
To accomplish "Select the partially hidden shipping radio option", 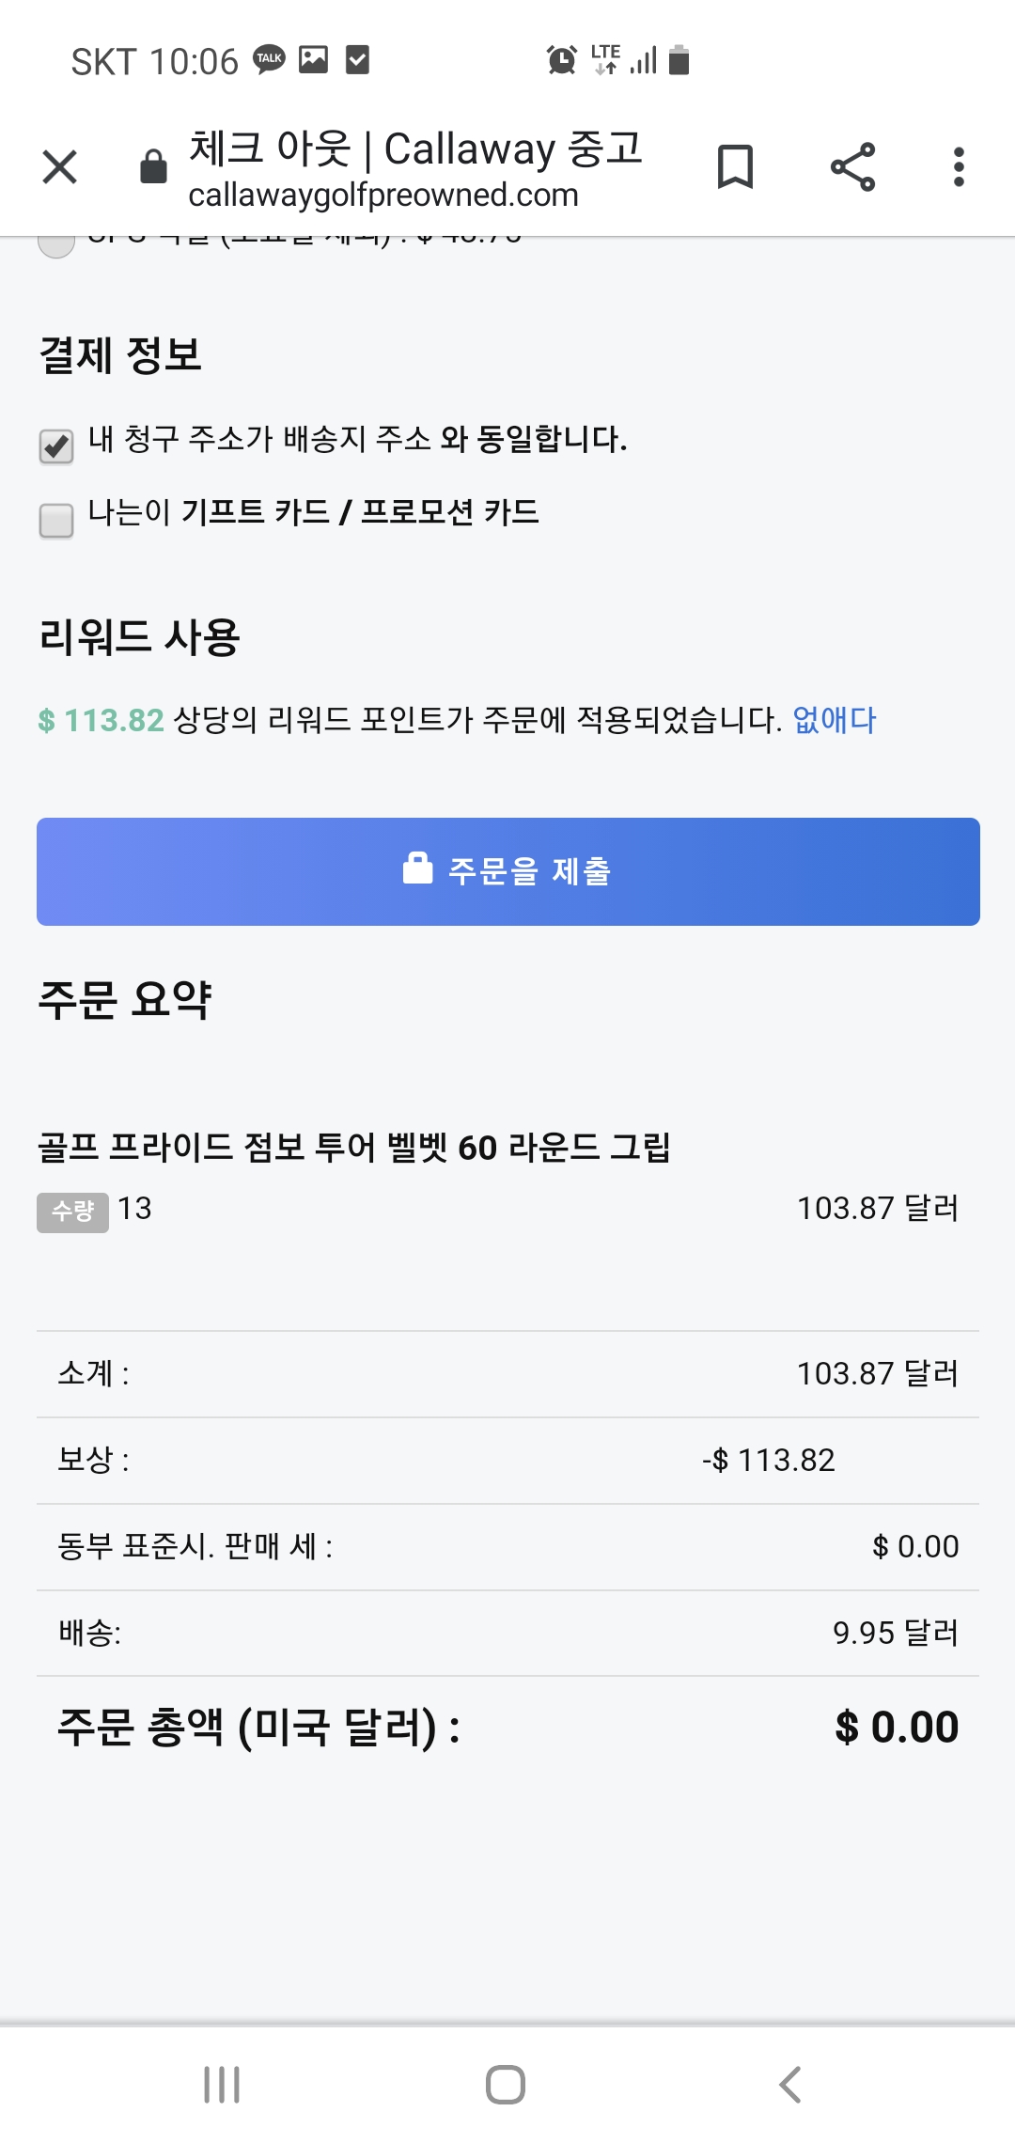I will click(x=56, y=243).
